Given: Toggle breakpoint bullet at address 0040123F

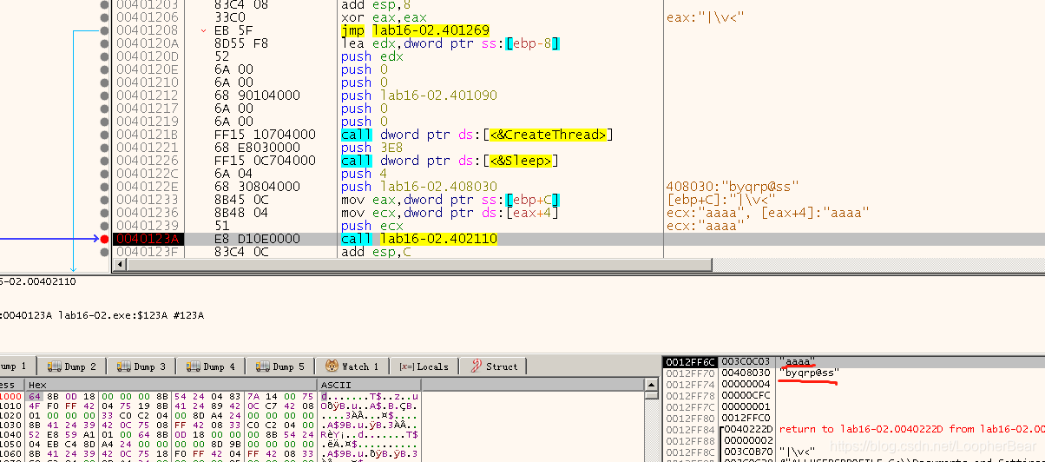Looking at the screenshot, I should pos(105,252).
